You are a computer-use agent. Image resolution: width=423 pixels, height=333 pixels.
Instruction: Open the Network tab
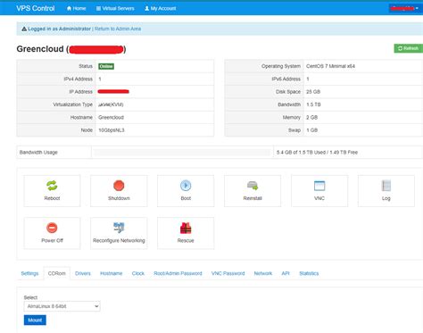pos(263,273)
